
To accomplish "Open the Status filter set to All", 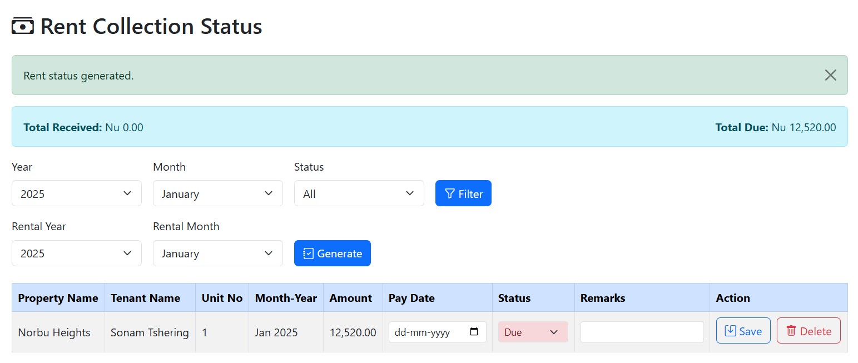I will 359,193.
